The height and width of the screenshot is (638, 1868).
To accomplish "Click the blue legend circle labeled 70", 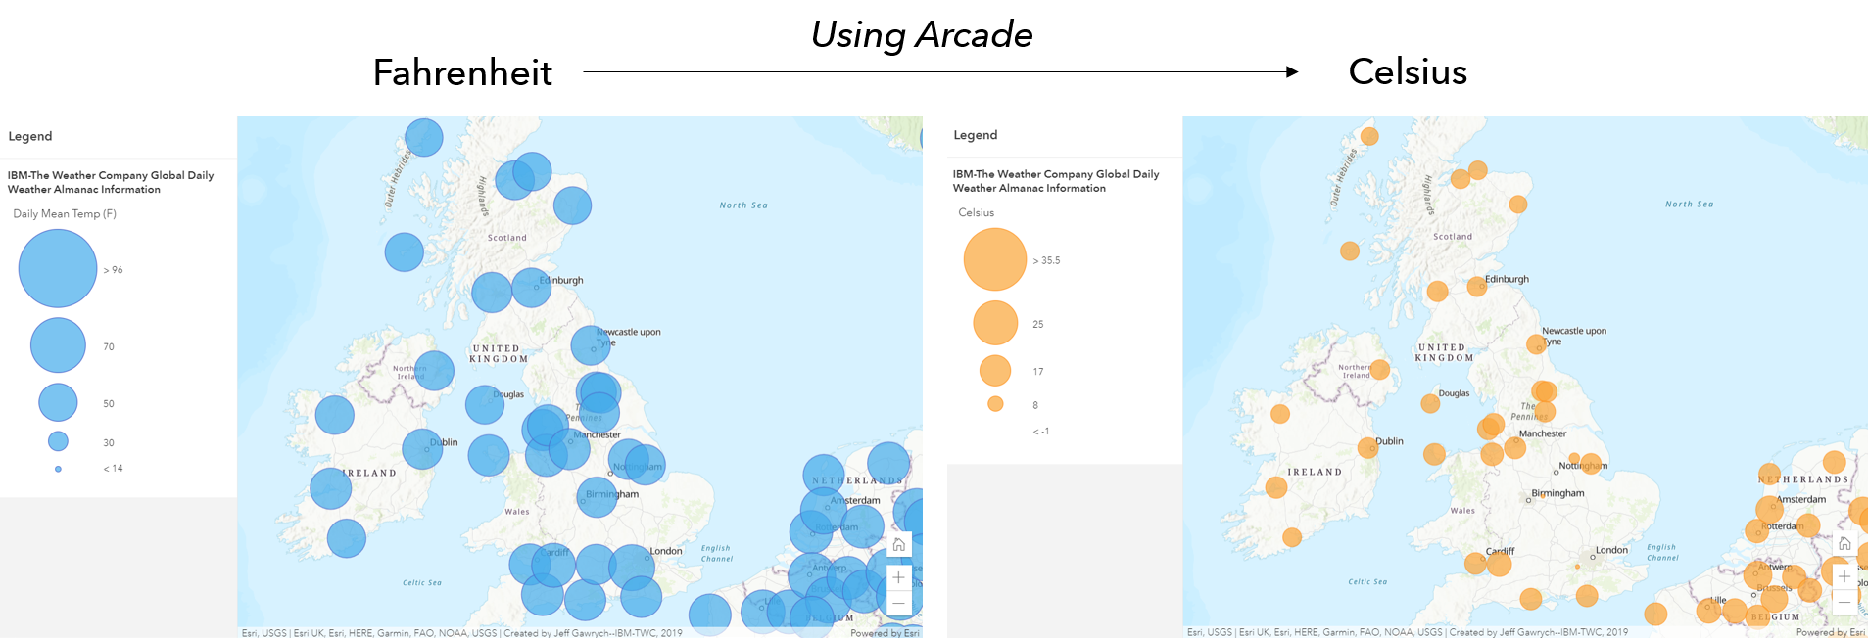I will [58, 345].
